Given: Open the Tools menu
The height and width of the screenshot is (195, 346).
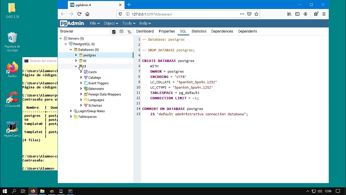Looking at the screenshot, I should coord(129,23).
